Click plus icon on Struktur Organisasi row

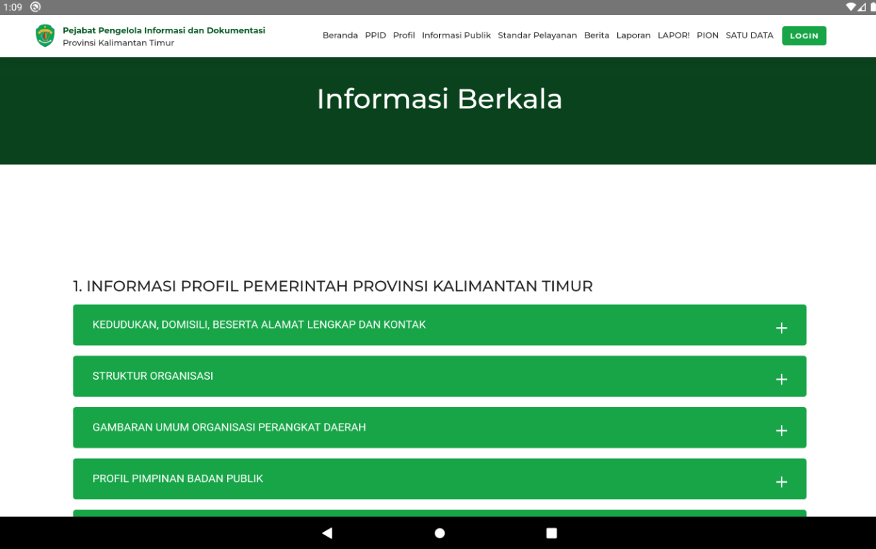tap(781, 380)
